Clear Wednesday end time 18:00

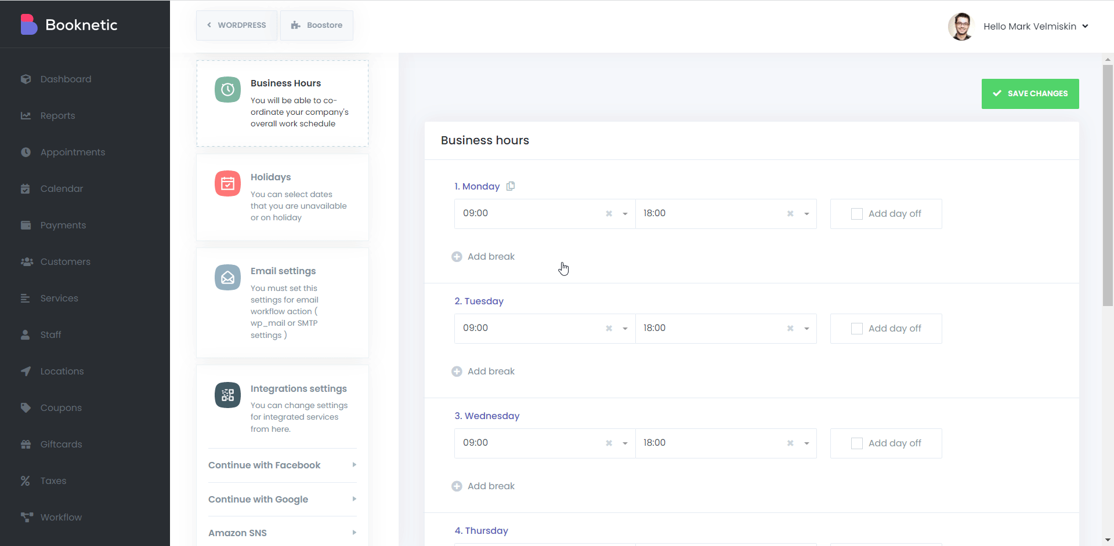point(790,443)
